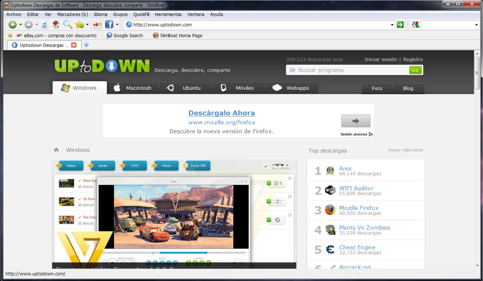Open a new tab with the plus icon
The image size is (483, 281).
tap(86, 45)
